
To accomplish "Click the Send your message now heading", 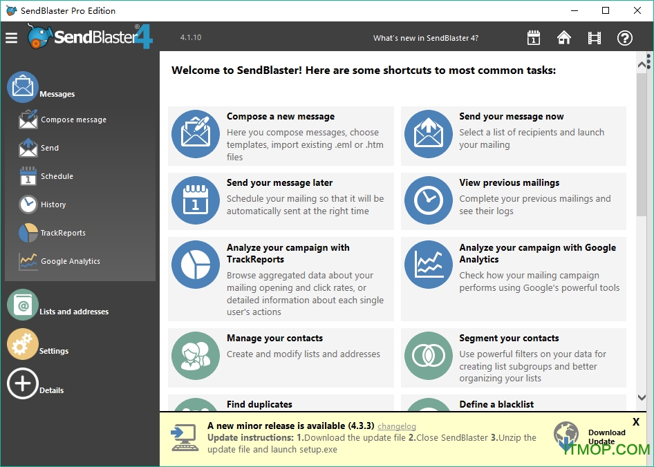I will [x=512, y=116].
